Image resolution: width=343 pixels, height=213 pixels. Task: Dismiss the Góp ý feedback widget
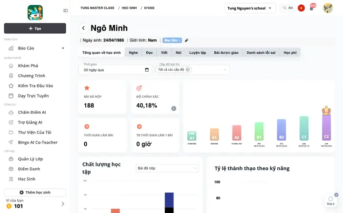pyautogui.click(x=336, y=194)
